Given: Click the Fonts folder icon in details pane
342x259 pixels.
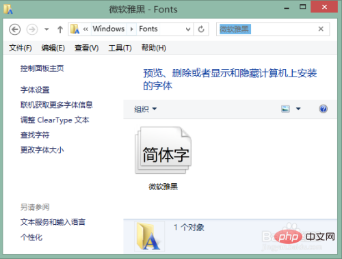Looking at the screenshot, I should [149, 236].
